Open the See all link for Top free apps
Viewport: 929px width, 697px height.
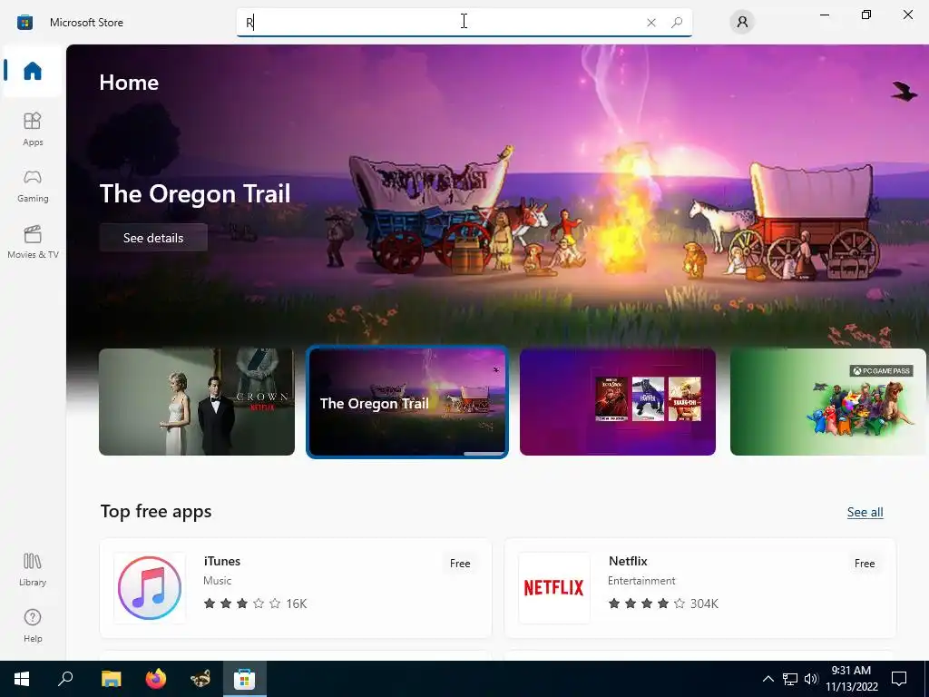click(x=865, y=512)
